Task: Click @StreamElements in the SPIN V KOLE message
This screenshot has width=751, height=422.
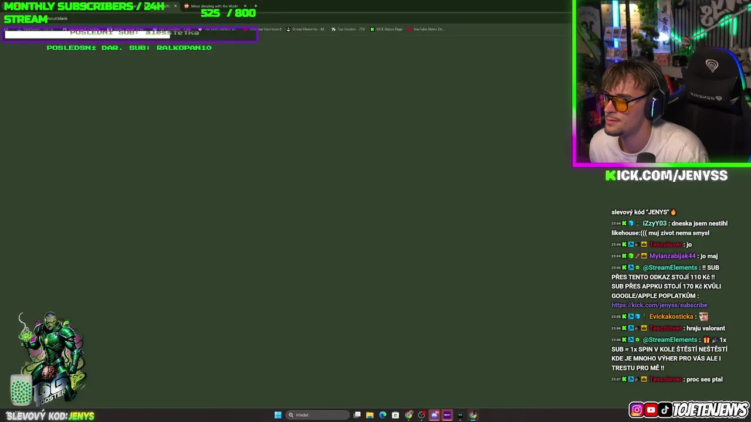Action: pyautogui.click(x=670, y=340)
